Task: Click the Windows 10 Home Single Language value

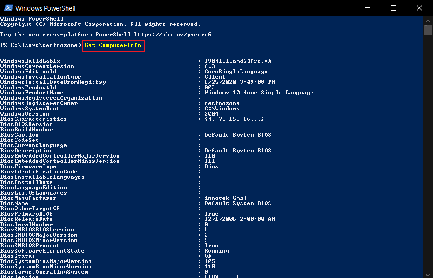Action: click(259, 93)
